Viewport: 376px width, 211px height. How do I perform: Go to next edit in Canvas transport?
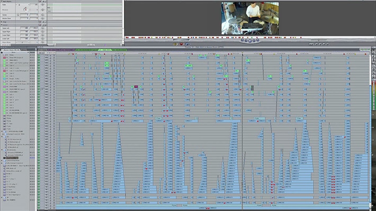click(x=257, y=40)
